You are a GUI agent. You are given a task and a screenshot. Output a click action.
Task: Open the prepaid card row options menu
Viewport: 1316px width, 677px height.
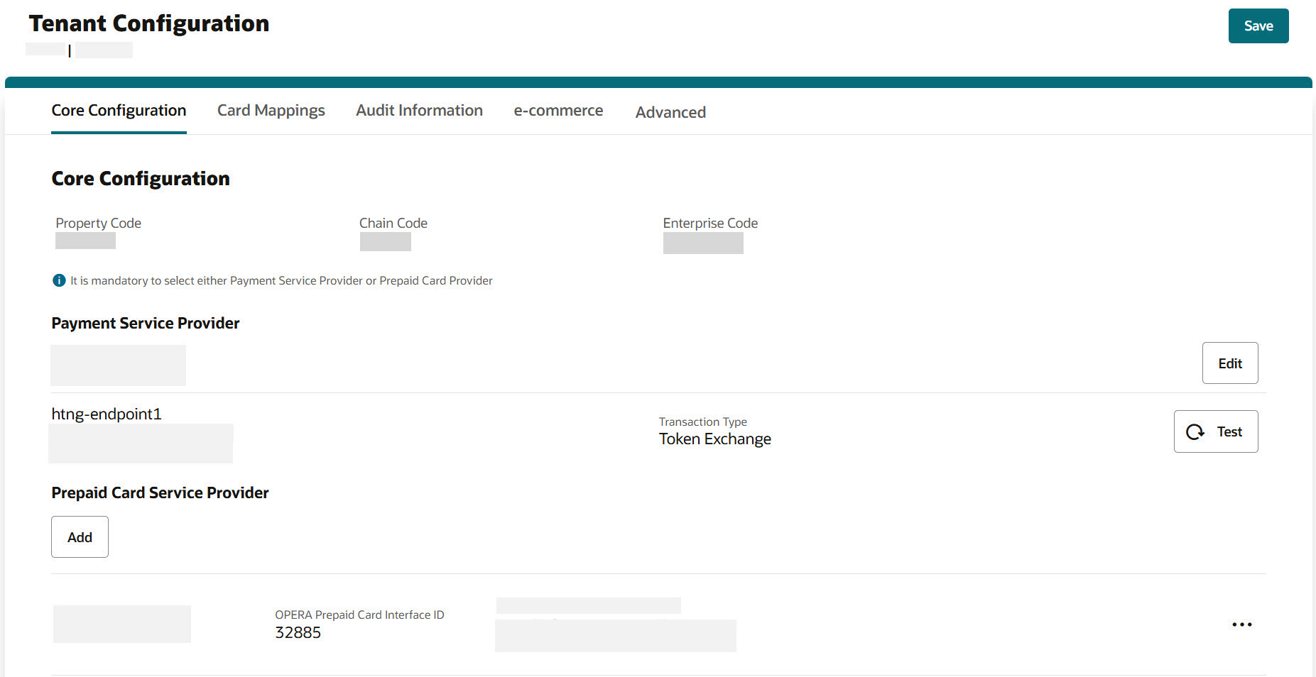tap(1241, 624)
